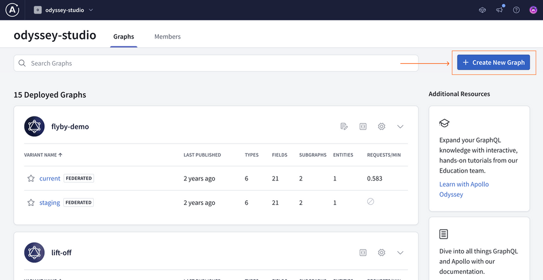543x280 pixels.
Task: Open lift-off settings gear icon
Action: point(382,253)
